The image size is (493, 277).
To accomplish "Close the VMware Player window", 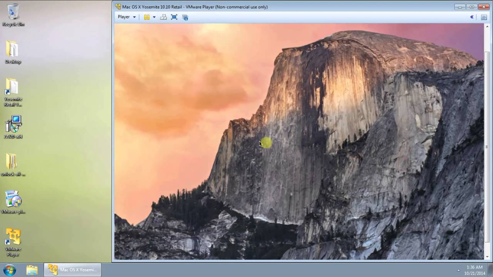I will 484,7.
